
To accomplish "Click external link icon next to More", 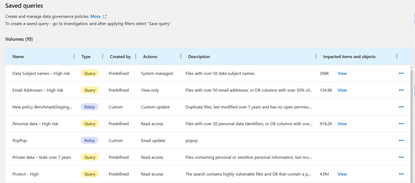I will coord(105,17).
